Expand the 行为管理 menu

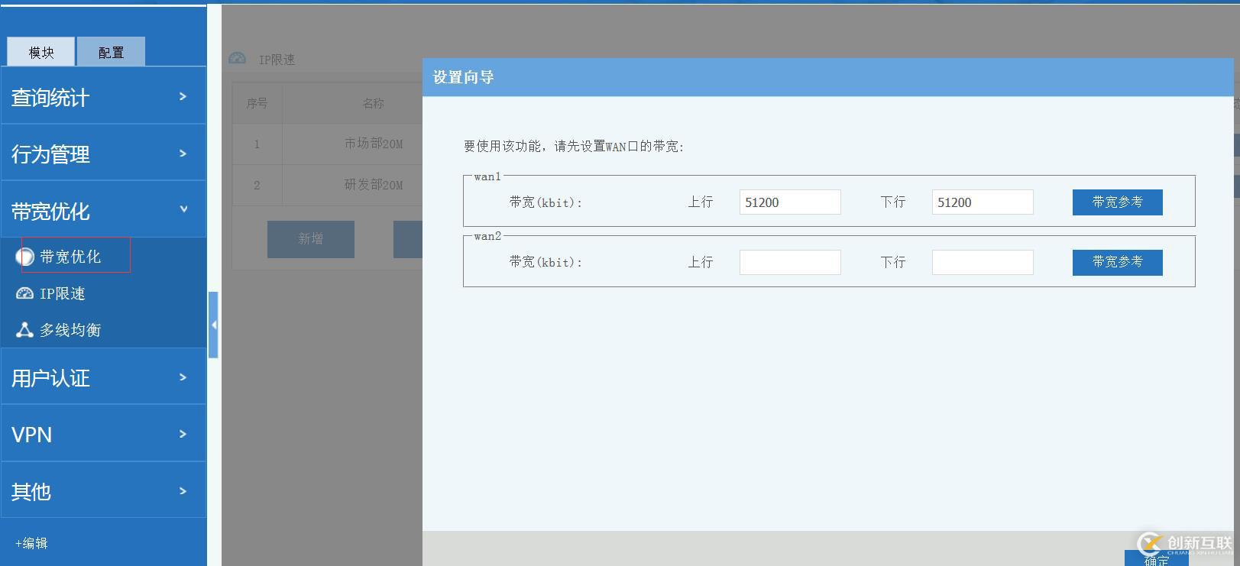tap(104, 154)
